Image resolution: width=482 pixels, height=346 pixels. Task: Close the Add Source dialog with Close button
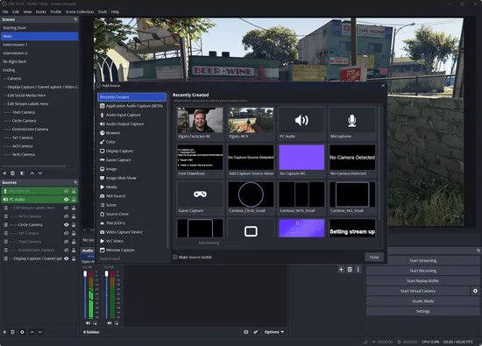click(374, 258)
